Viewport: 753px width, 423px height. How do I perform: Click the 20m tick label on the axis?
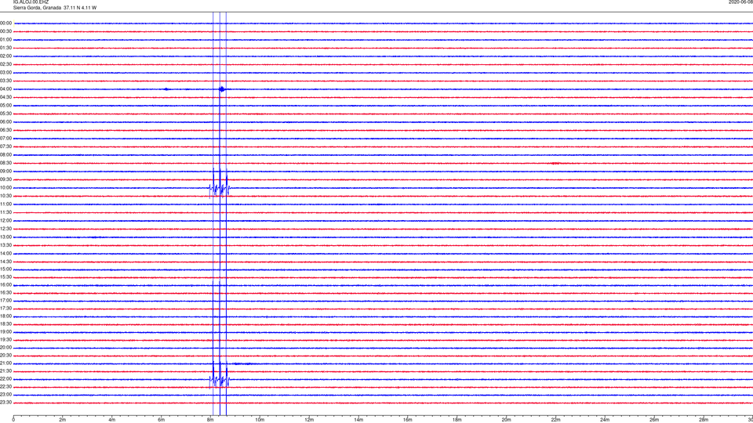[506, 420]
